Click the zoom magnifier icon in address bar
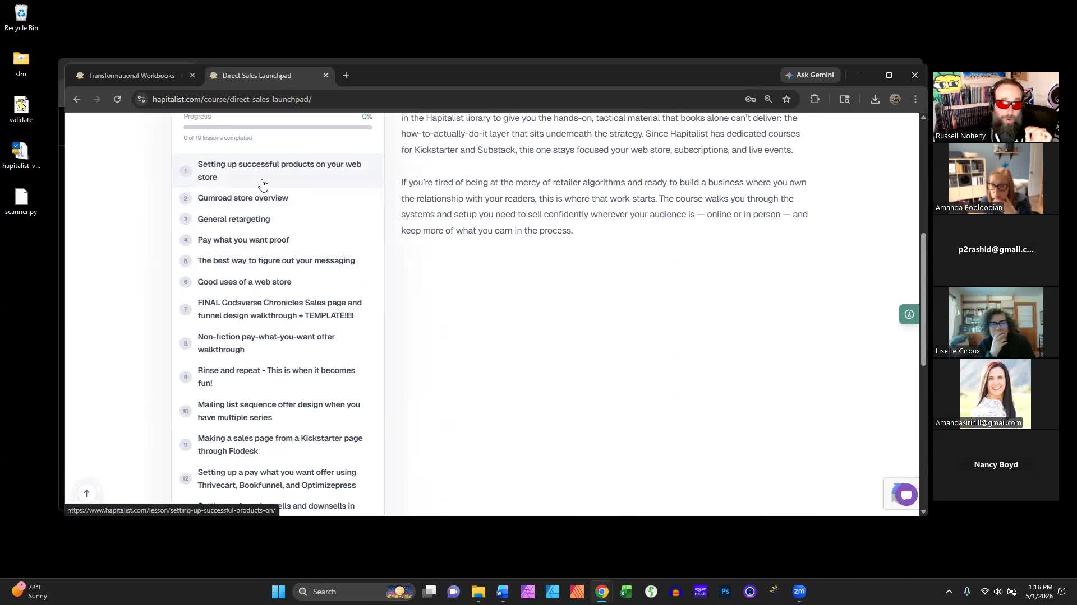This screenshot has height=605, width=1077. point(768,99)
